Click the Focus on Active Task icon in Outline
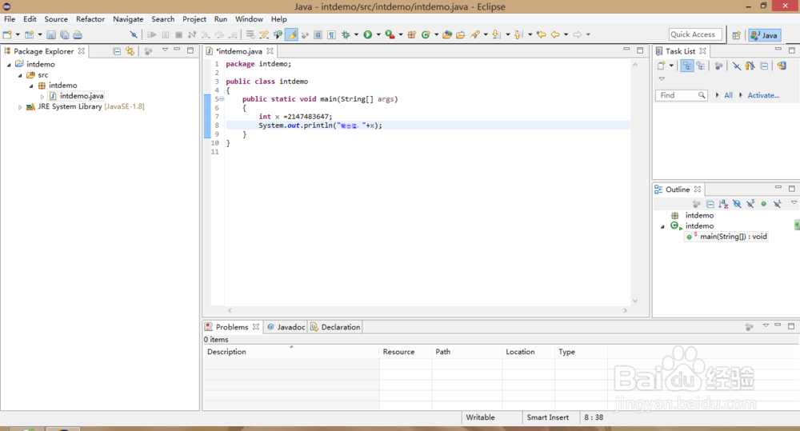This screenshot has width=800, height=431. point(697,204)
